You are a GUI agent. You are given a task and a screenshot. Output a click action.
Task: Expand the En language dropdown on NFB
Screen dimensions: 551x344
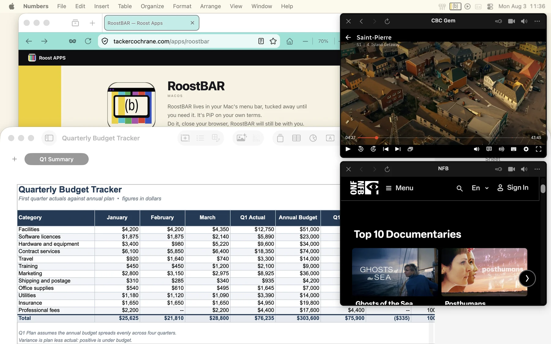480,188
